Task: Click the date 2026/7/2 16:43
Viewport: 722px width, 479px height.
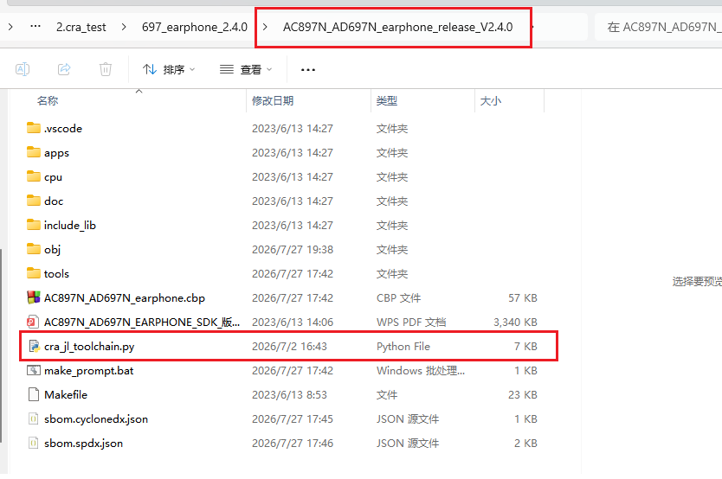Action: click(289, 347)
